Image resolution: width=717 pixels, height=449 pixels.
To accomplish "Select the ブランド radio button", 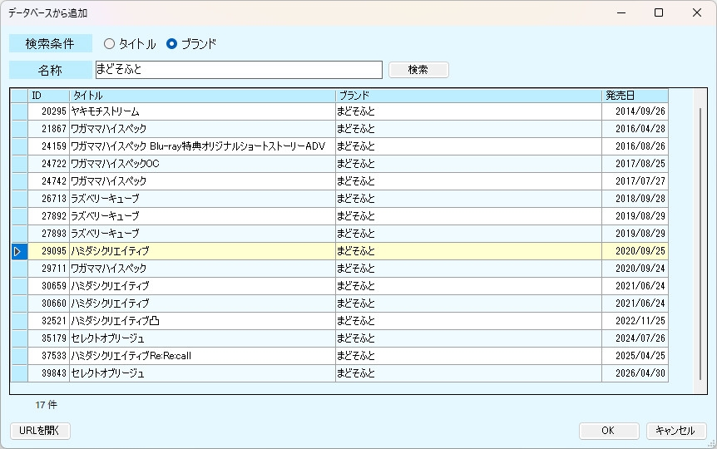I will point(172,44).
